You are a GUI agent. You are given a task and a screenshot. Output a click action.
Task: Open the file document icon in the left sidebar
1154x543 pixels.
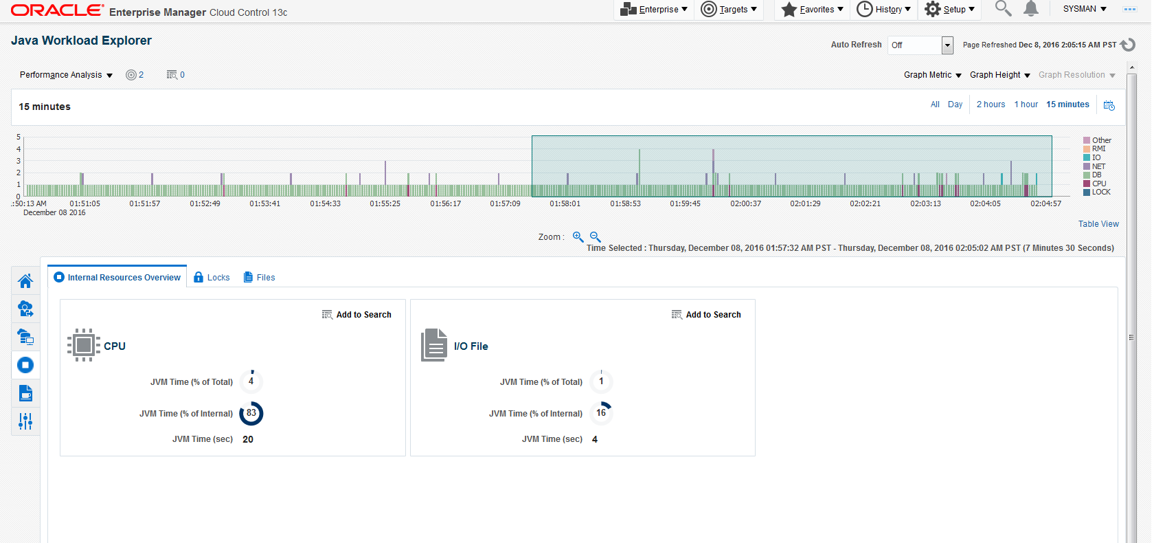[25, 393]
